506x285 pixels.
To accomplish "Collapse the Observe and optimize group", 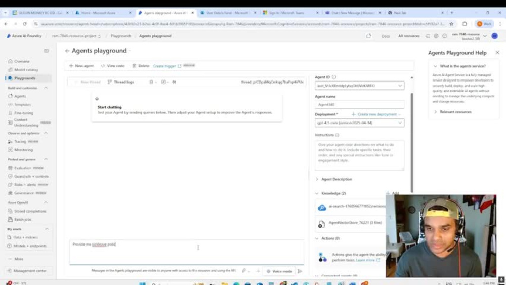I will [x=46, y=133].
